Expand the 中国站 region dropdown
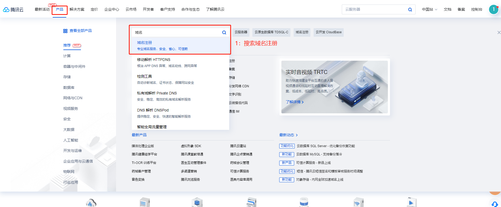This screenshot has height=207, width=501. point(429,10)
